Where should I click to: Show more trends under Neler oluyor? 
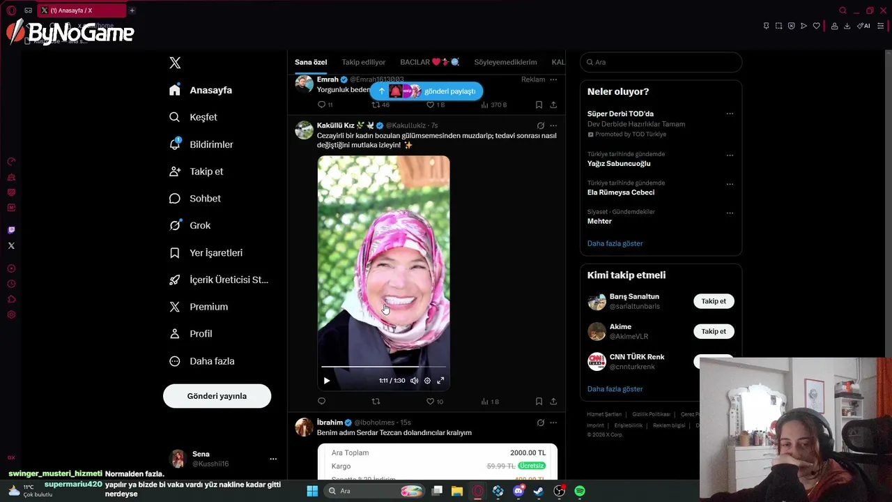coord(615,243)
